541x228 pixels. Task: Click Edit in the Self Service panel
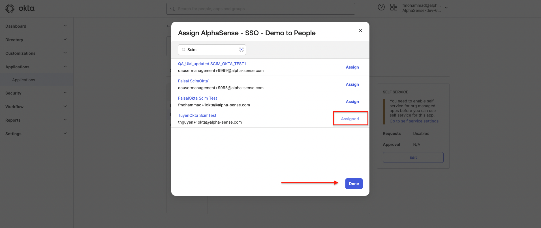[413, 157]
